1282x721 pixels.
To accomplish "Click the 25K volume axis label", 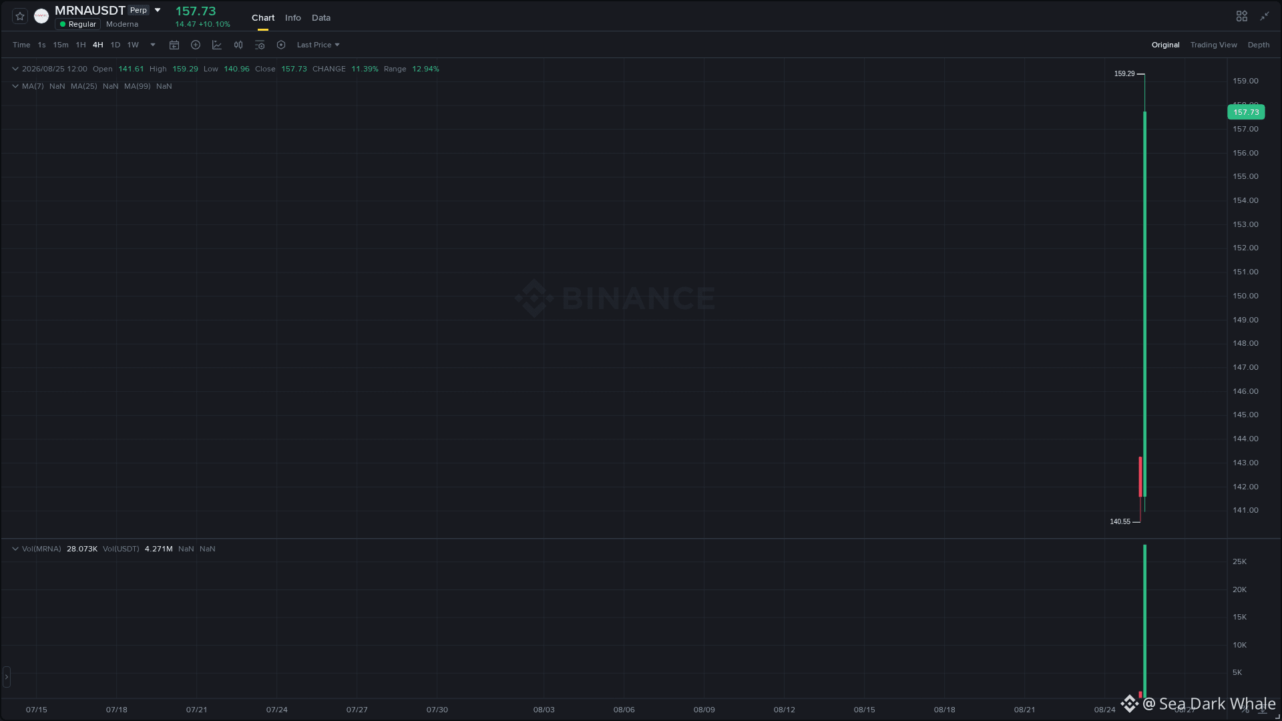I will 1239,561.
